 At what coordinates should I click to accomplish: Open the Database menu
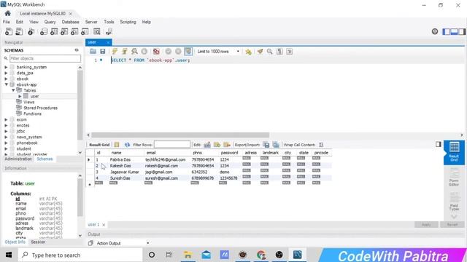pyautogui.click(x=70, y=22)
